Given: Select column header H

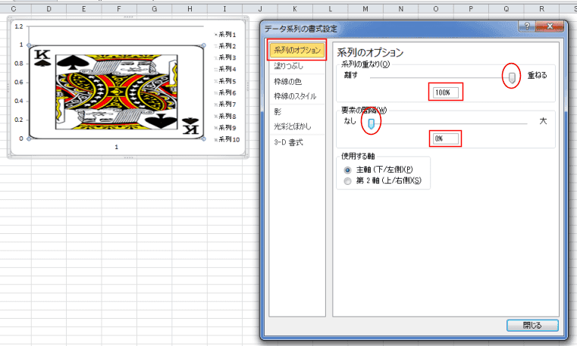Looking at the screenshot, I should 190,9.
